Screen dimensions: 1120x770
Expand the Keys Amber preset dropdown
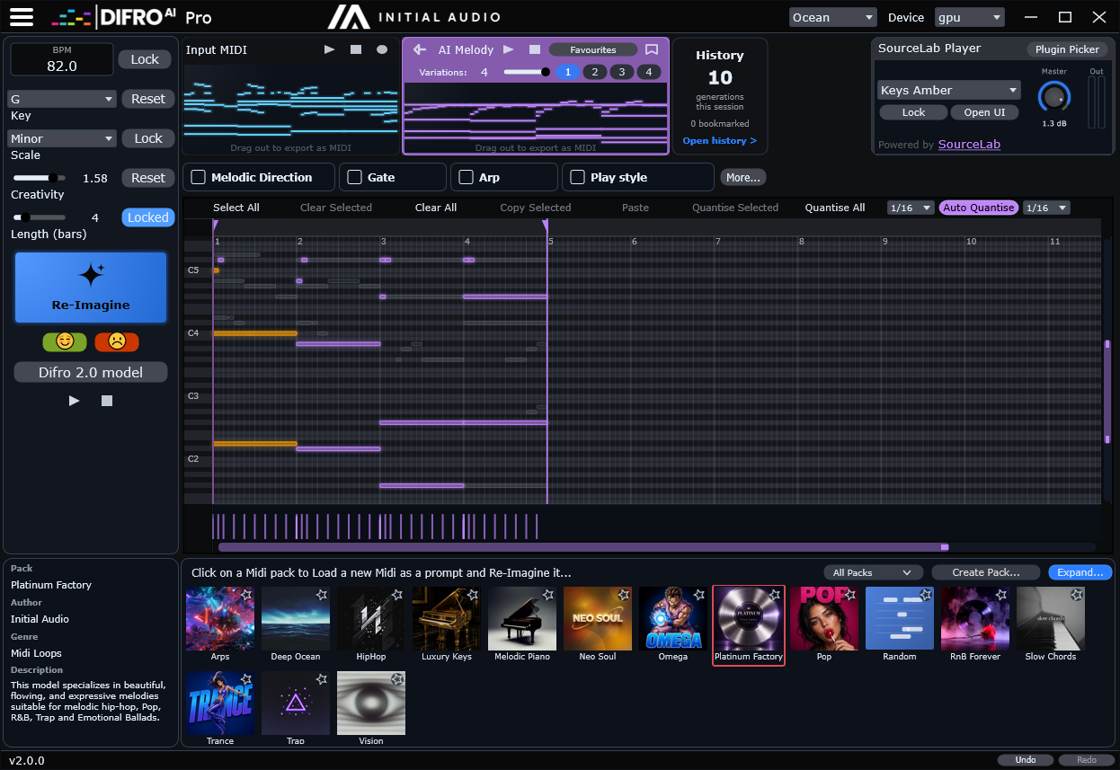[x=949, y=90]
